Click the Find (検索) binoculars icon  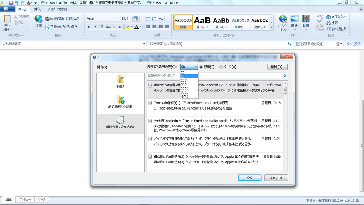point(328,23)
